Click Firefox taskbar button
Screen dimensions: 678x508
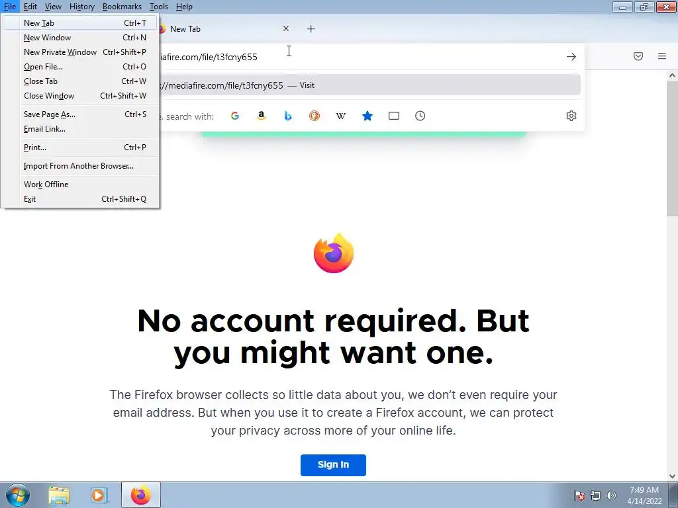click(141, 495)
